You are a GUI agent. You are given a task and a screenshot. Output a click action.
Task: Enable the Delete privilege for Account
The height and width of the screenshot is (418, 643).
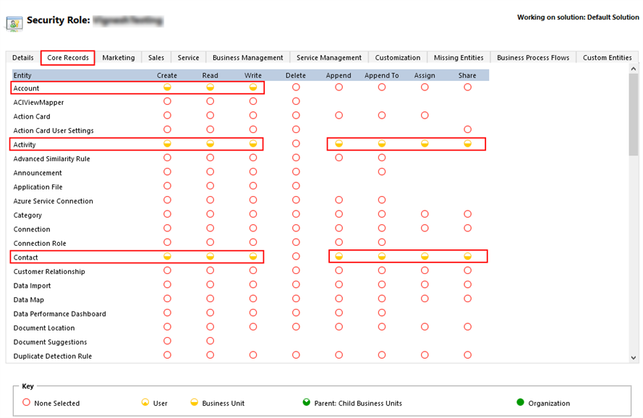click(x=295, y=87)
